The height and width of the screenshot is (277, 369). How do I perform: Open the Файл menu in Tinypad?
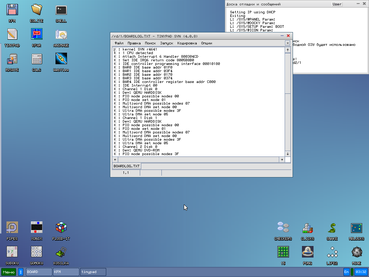pyautogui.click(x=119, y=43)
